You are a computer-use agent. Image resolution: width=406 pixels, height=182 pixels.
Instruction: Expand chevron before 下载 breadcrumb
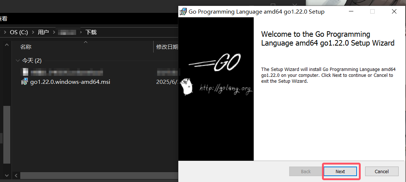coord(81,32)
